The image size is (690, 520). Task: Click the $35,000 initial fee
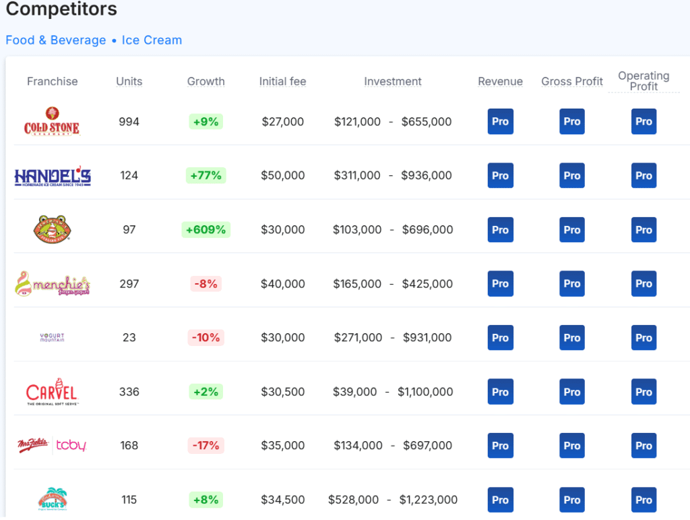[282, 446]
